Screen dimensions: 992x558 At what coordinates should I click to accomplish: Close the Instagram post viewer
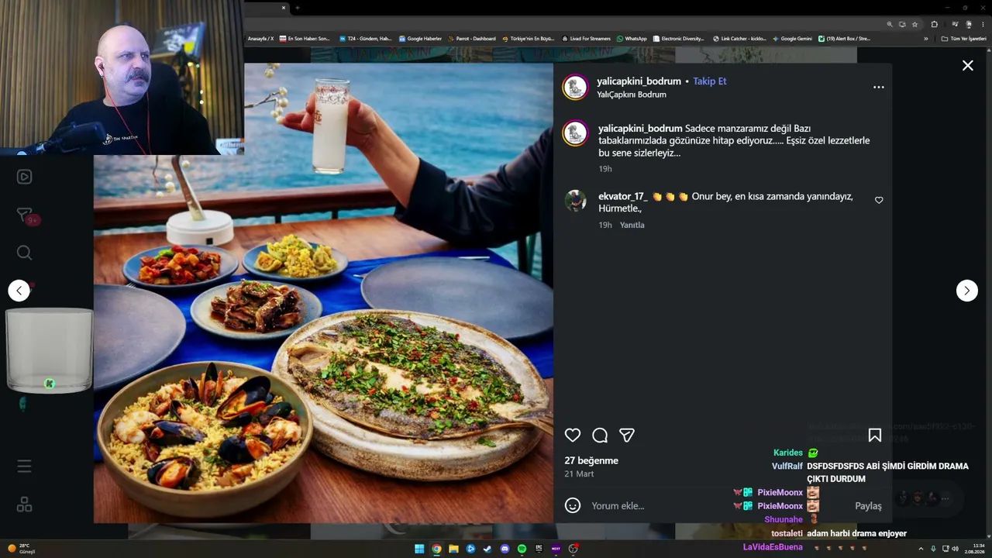click(x=967, y=66)
